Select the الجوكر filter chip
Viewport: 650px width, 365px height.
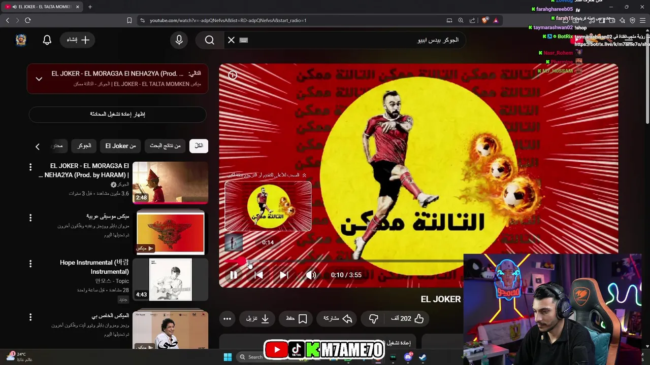click(x=84, y=146)
